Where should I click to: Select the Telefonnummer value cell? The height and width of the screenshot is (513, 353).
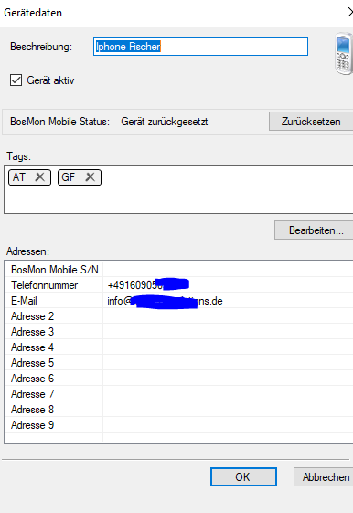tap(228, 285)
